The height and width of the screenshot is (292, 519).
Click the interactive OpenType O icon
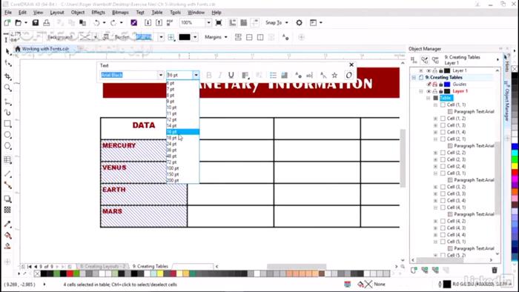[348, 75]
